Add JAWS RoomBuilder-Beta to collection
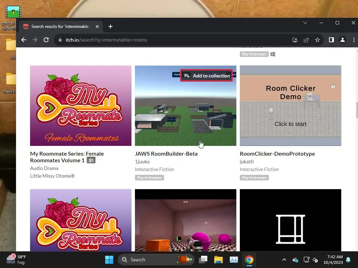 point(207,76)
